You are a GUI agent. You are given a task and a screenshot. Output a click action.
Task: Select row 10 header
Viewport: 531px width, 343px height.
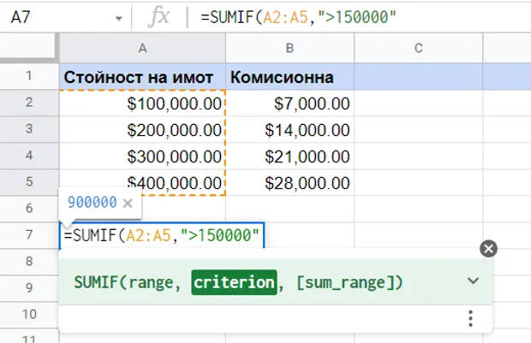(29, 314)
